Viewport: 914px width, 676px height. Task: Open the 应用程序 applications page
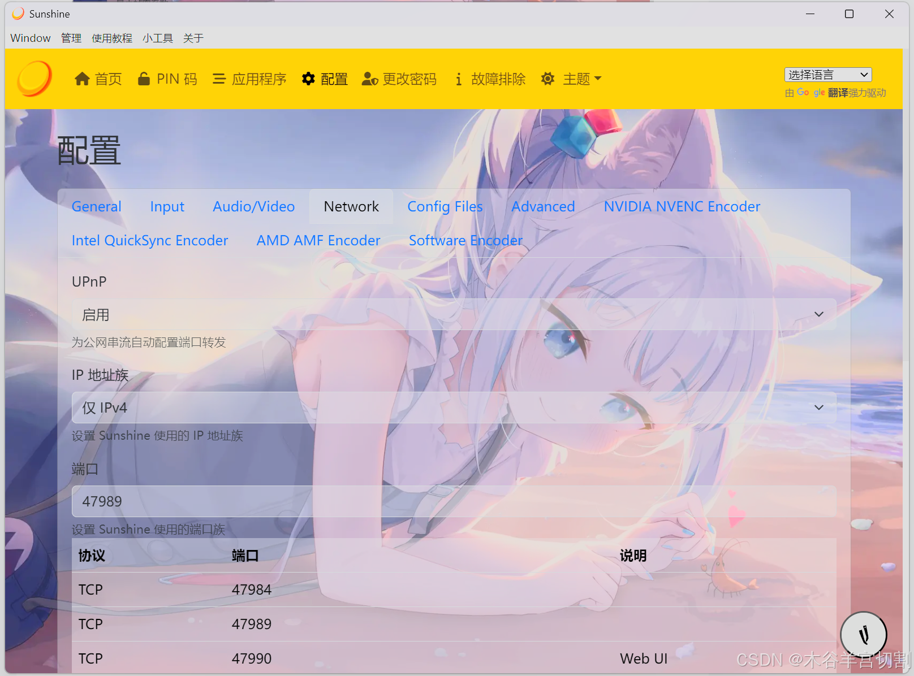tap(249, 79)
